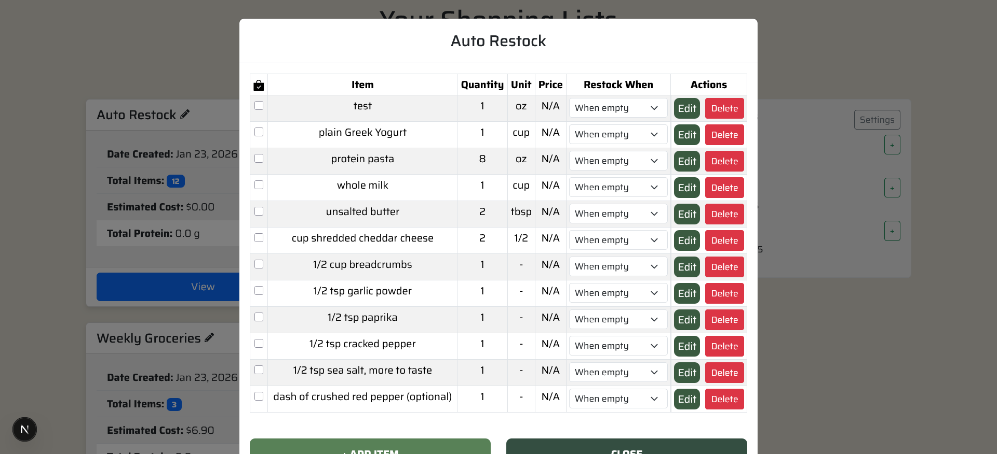The image size is (997, 454).
Task: Open Settings in the top-right area
Action: pyautogui.click(x=877, y=119)
